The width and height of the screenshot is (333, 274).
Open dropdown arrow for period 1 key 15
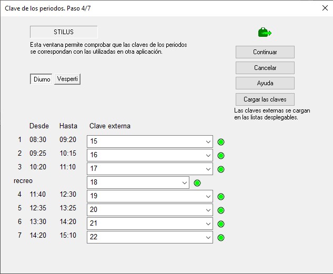208,141
